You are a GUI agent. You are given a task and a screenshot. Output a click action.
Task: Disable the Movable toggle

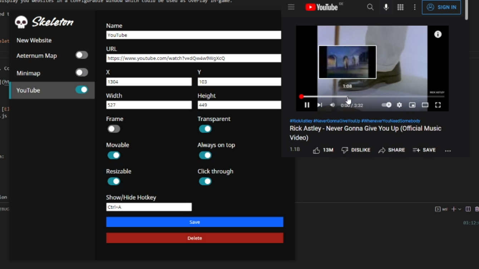[x=114, y=155]
